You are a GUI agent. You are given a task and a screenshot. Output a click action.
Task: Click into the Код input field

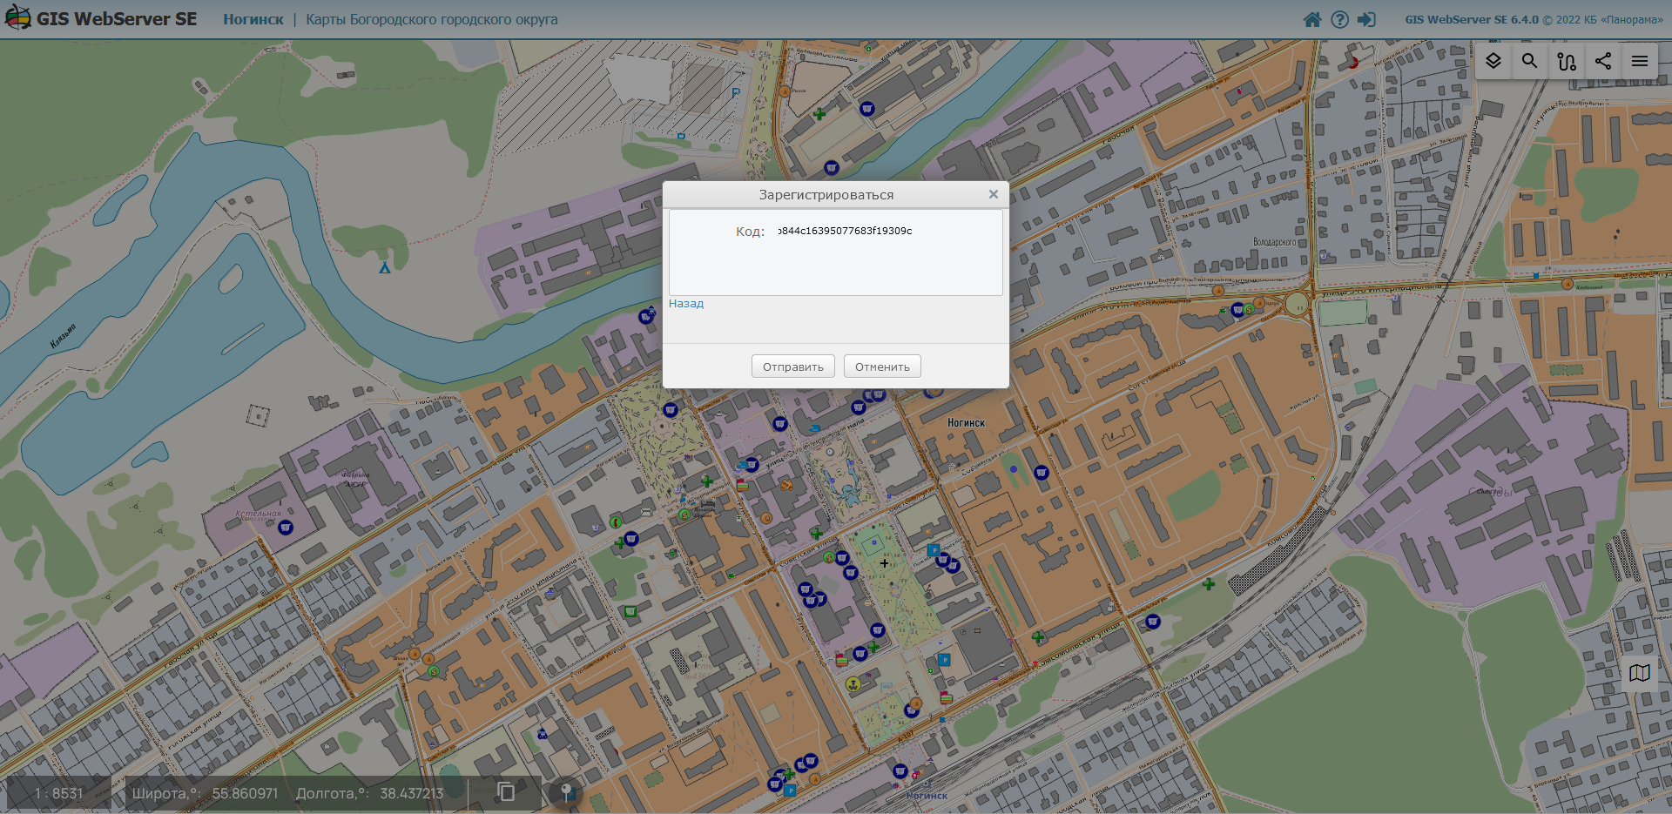coord(884,231)
